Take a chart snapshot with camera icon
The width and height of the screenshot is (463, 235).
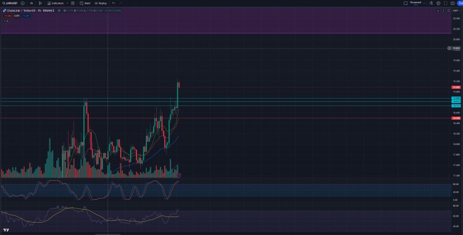[x=453, y=3]
